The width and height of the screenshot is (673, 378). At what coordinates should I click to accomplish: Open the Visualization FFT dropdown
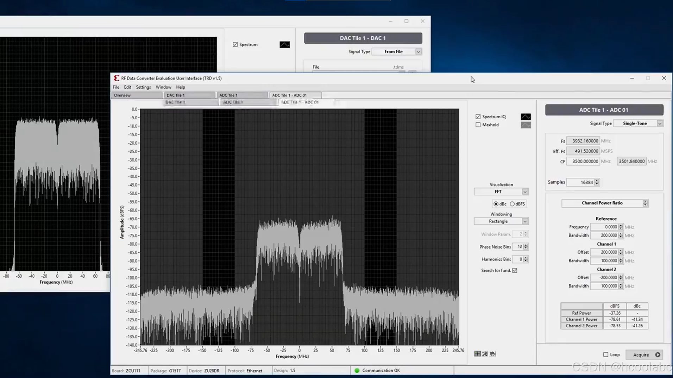click(501, 192)
